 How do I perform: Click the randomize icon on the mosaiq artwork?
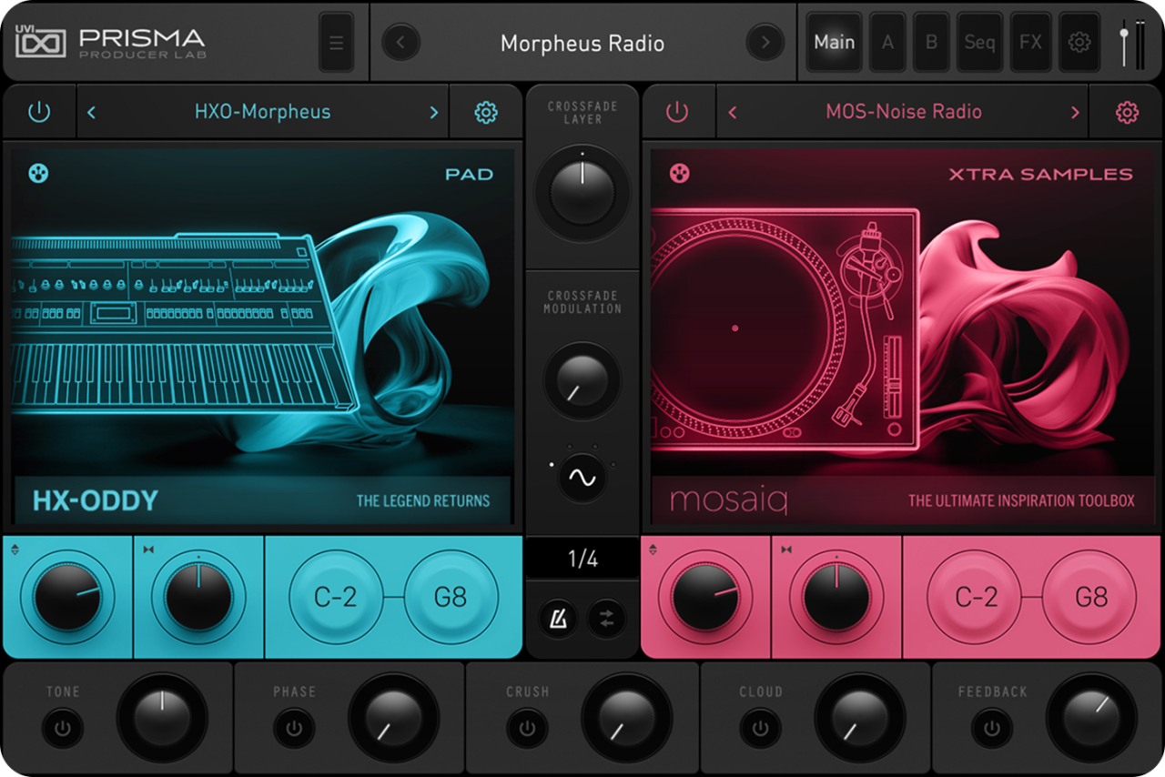(678, 173)
